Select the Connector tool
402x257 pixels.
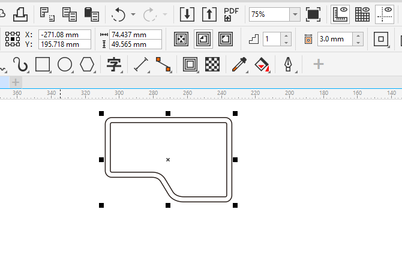pos(163,64)
